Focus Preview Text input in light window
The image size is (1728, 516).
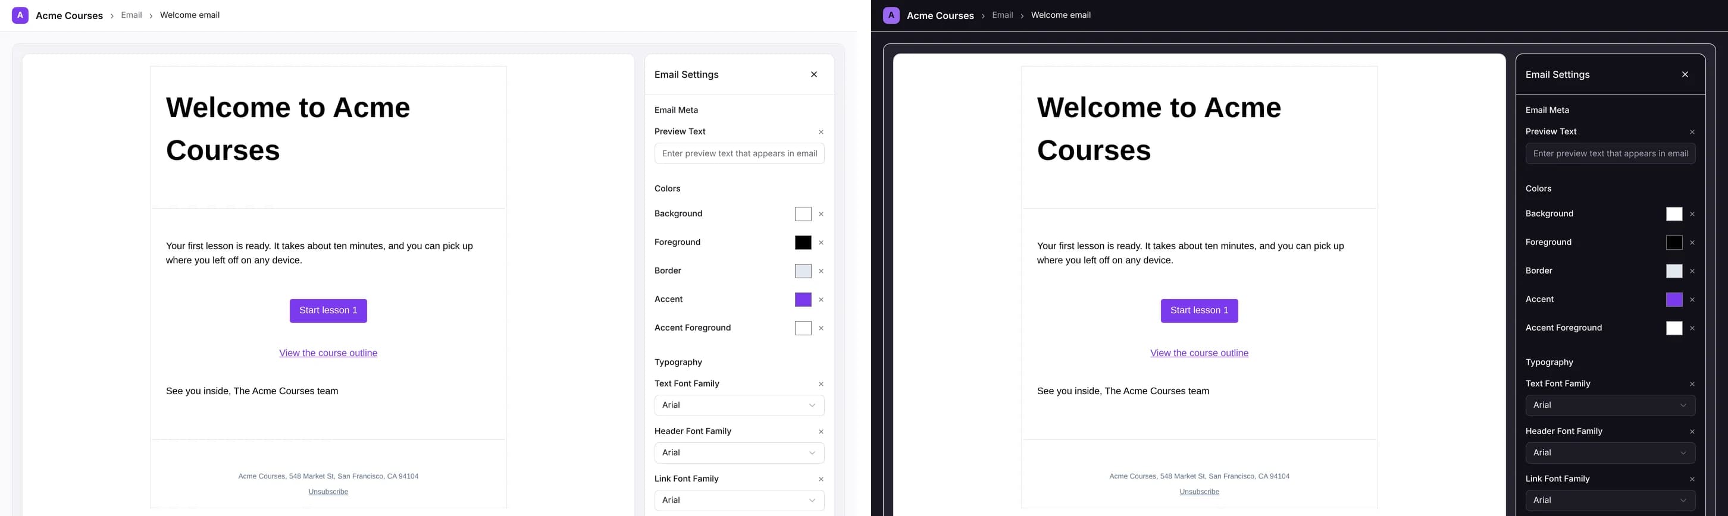click(739, 153)
